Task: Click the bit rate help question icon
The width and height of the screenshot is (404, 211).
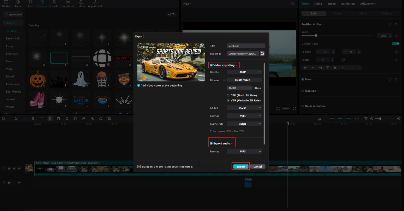Action: tap(224, 80)
